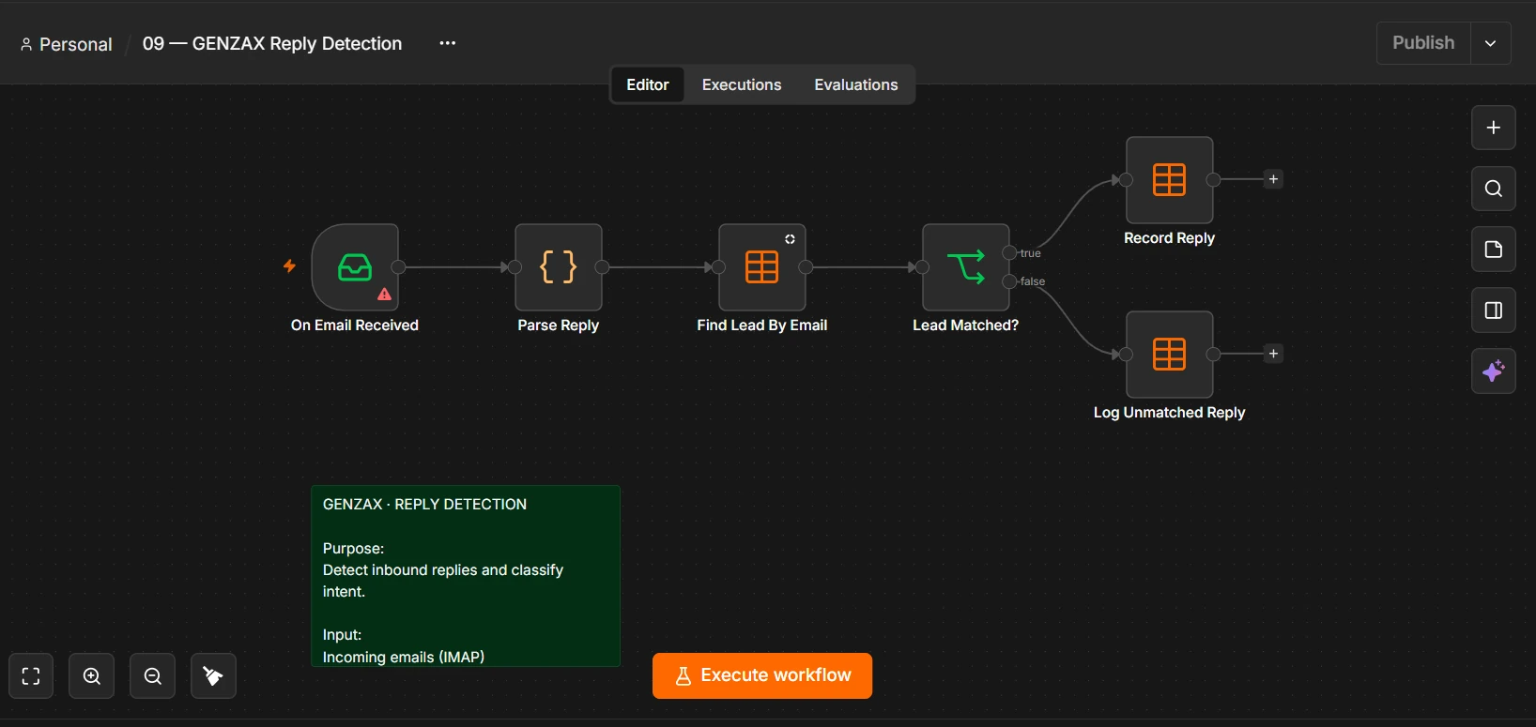Open the Log Unmatched Reply node
The height and width of the screenshot is (727, 1536).
[1170, 355]
